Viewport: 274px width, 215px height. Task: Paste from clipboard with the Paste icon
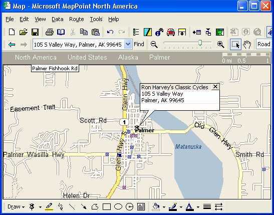(x=96, y=32)
